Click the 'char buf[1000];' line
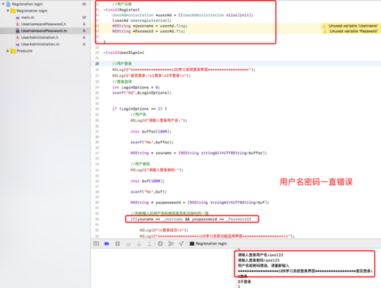This screenshot has height=288, width=381. [148, 181]
